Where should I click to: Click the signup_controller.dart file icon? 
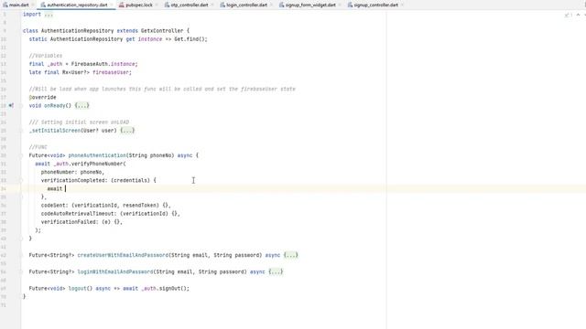(x=350, y=5)
